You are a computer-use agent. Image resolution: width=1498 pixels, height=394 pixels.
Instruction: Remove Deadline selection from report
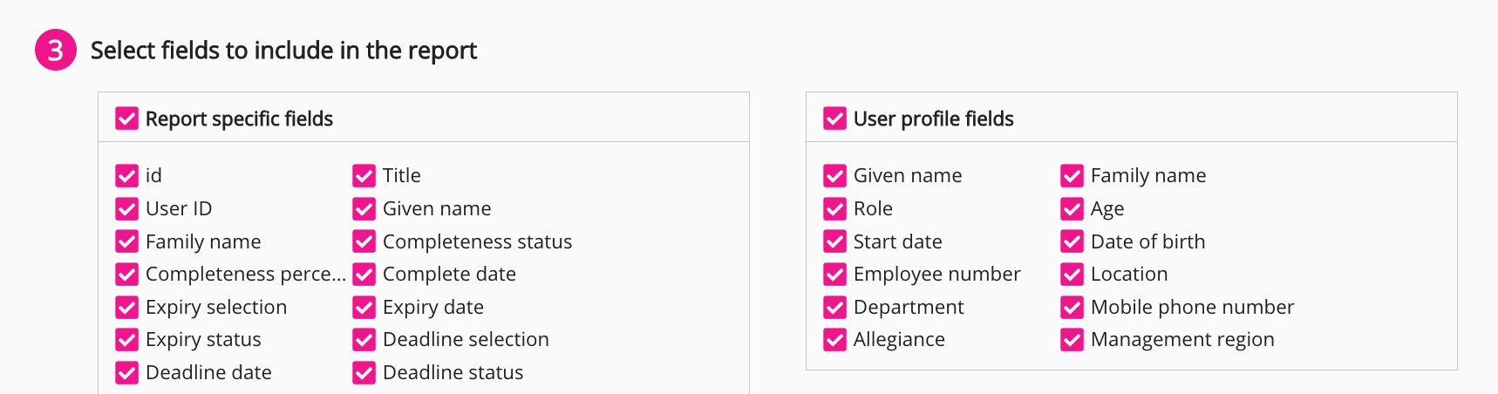point(364,340)
